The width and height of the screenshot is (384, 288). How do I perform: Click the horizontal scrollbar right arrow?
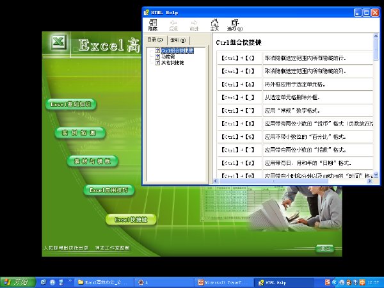370,181
